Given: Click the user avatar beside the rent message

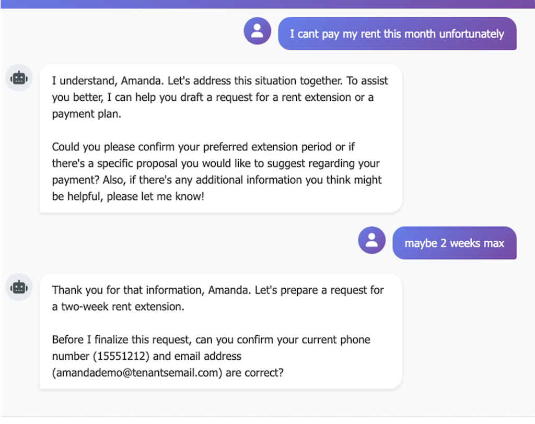Looking at the screenshot, I should coord(257,31).
